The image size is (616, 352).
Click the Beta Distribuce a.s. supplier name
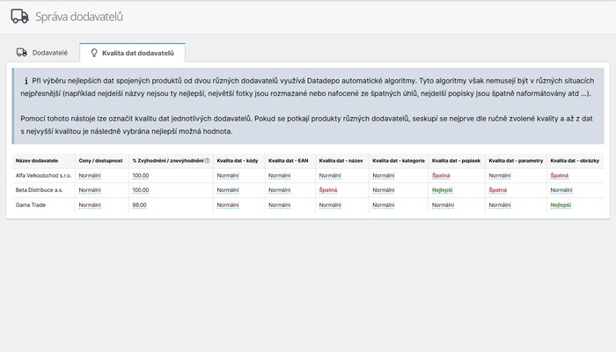(39, 190)
